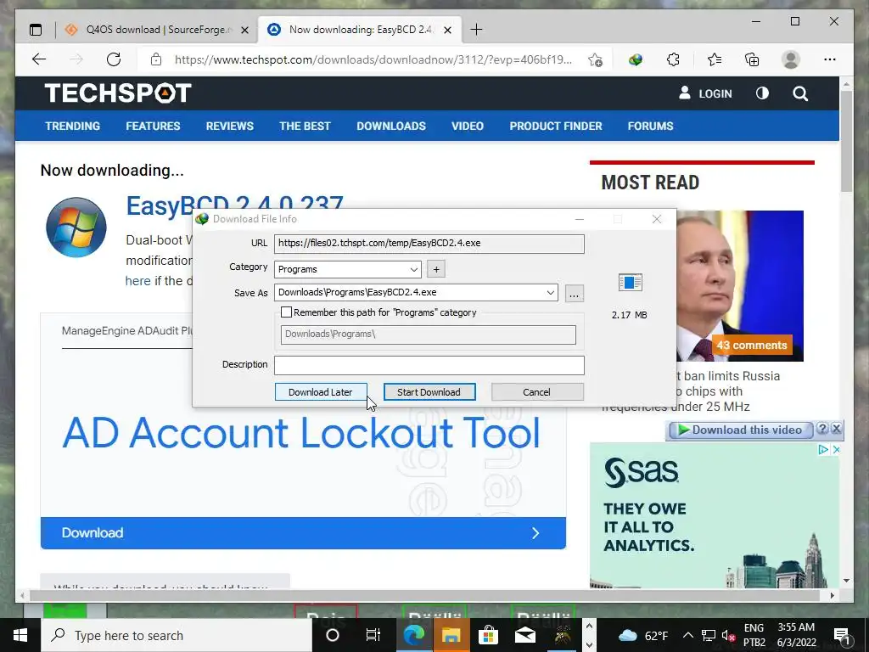Minimize the Download File Info dialog
Screen dimensions: 869x652
click(580, 219)
